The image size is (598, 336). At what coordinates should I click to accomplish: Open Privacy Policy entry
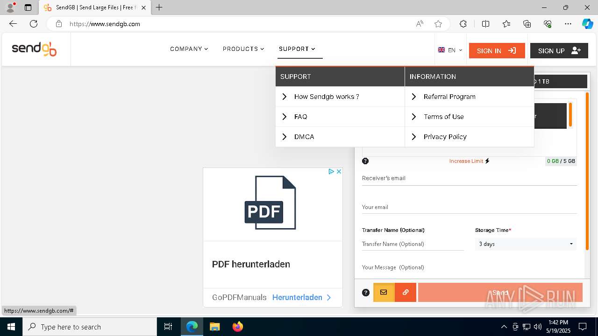470,137
